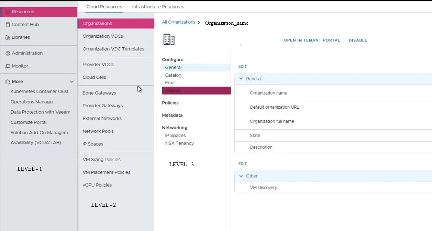
Task: Go back to All Organizations link
Action: click(x=179, y=22)
